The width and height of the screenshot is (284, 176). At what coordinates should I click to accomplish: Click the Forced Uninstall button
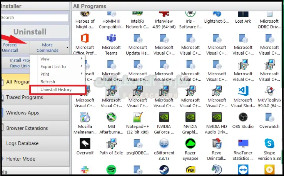click(x=10, y=48)
